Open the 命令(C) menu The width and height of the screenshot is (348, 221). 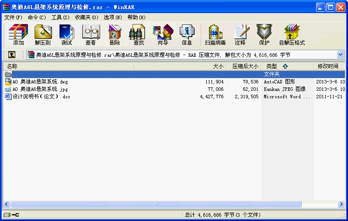[37, 17]
